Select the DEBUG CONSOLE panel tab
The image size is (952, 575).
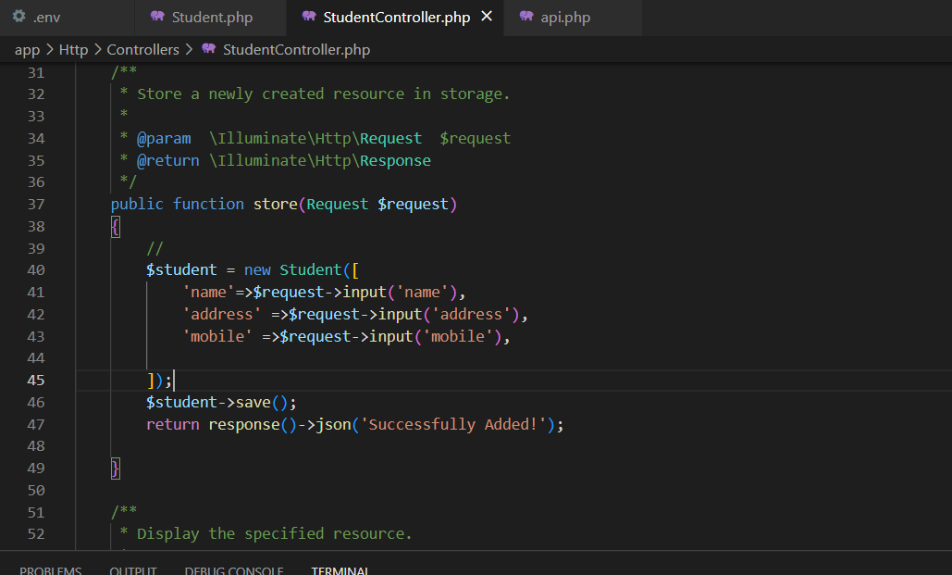[234, 570]
